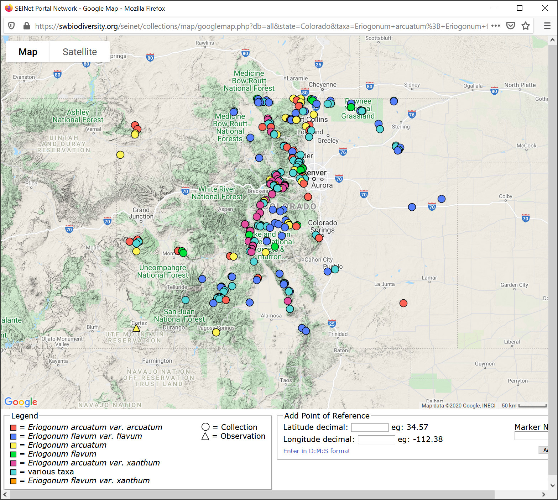Click the blue marker beside Pueblo
The width and height of the screenshot is (558, 500).
[x=328, y=272]
